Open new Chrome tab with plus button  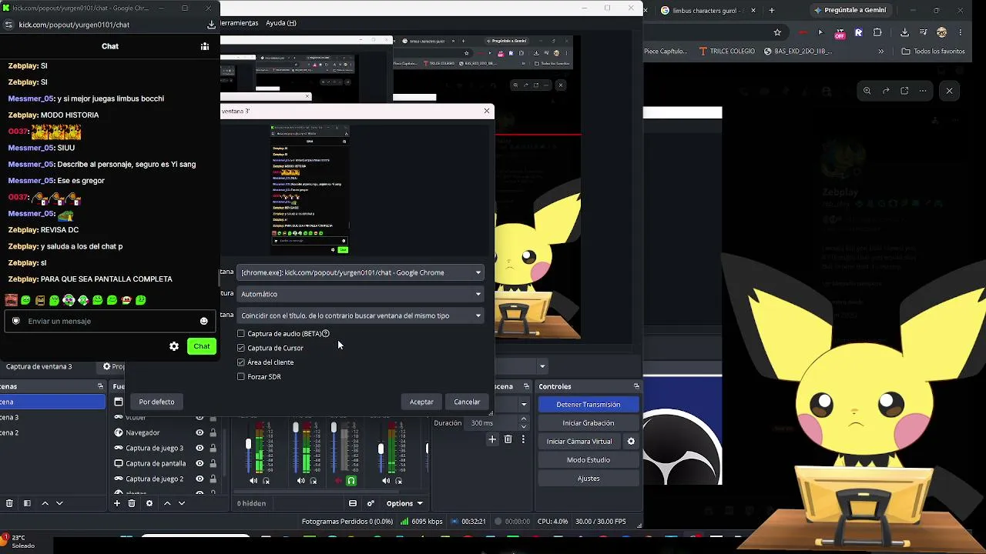tap(773, 10)
